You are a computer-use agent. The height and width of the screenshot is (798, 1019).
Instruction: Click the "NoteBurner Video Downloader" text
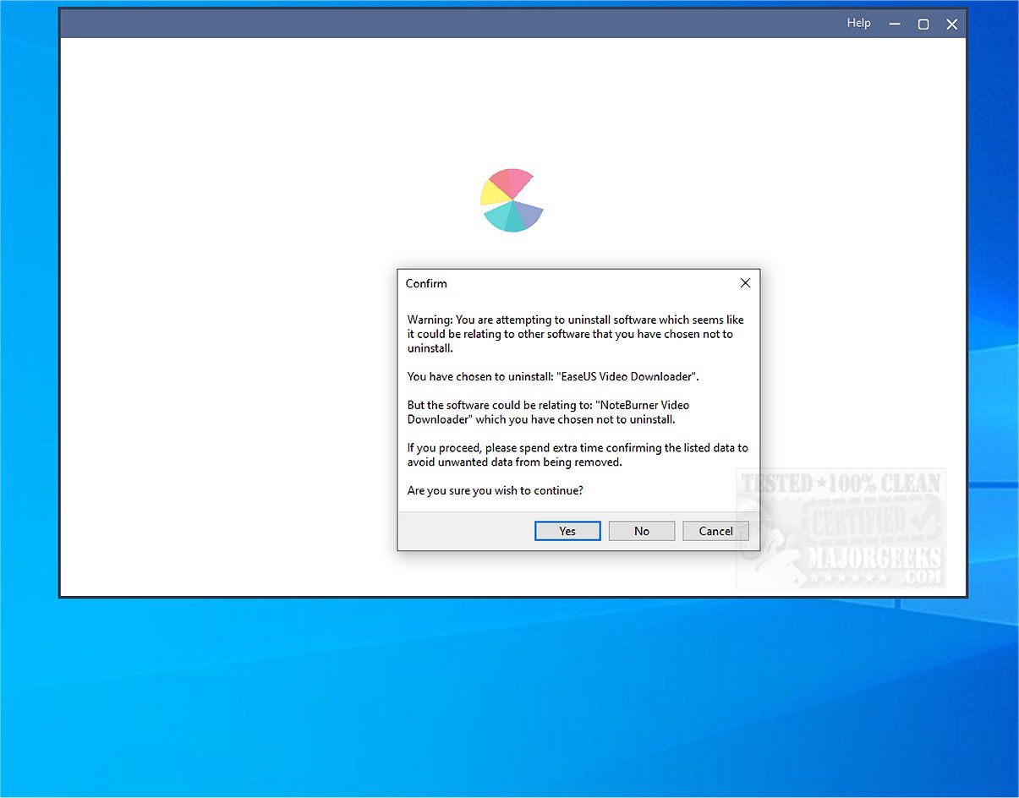(548, 412)
